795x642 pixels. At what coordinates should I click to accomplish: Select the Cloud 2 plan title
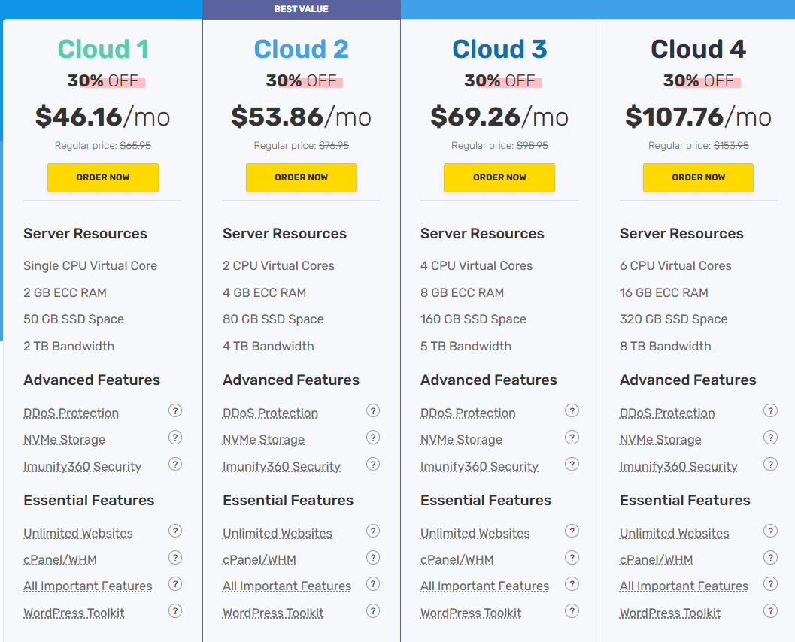point(301,50)
